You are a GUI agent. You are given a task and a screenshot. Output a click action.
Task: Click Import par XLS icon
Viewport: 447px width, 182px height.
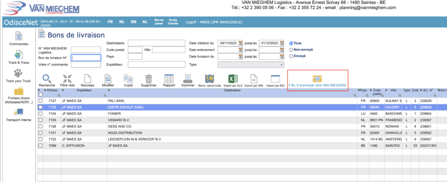233,79
